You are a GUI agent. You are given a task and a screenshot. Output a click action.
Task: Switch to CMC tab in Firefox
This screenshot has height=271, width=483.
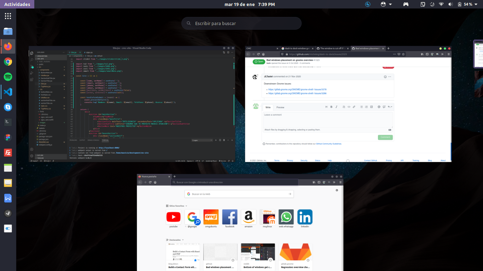coord(262,48)
